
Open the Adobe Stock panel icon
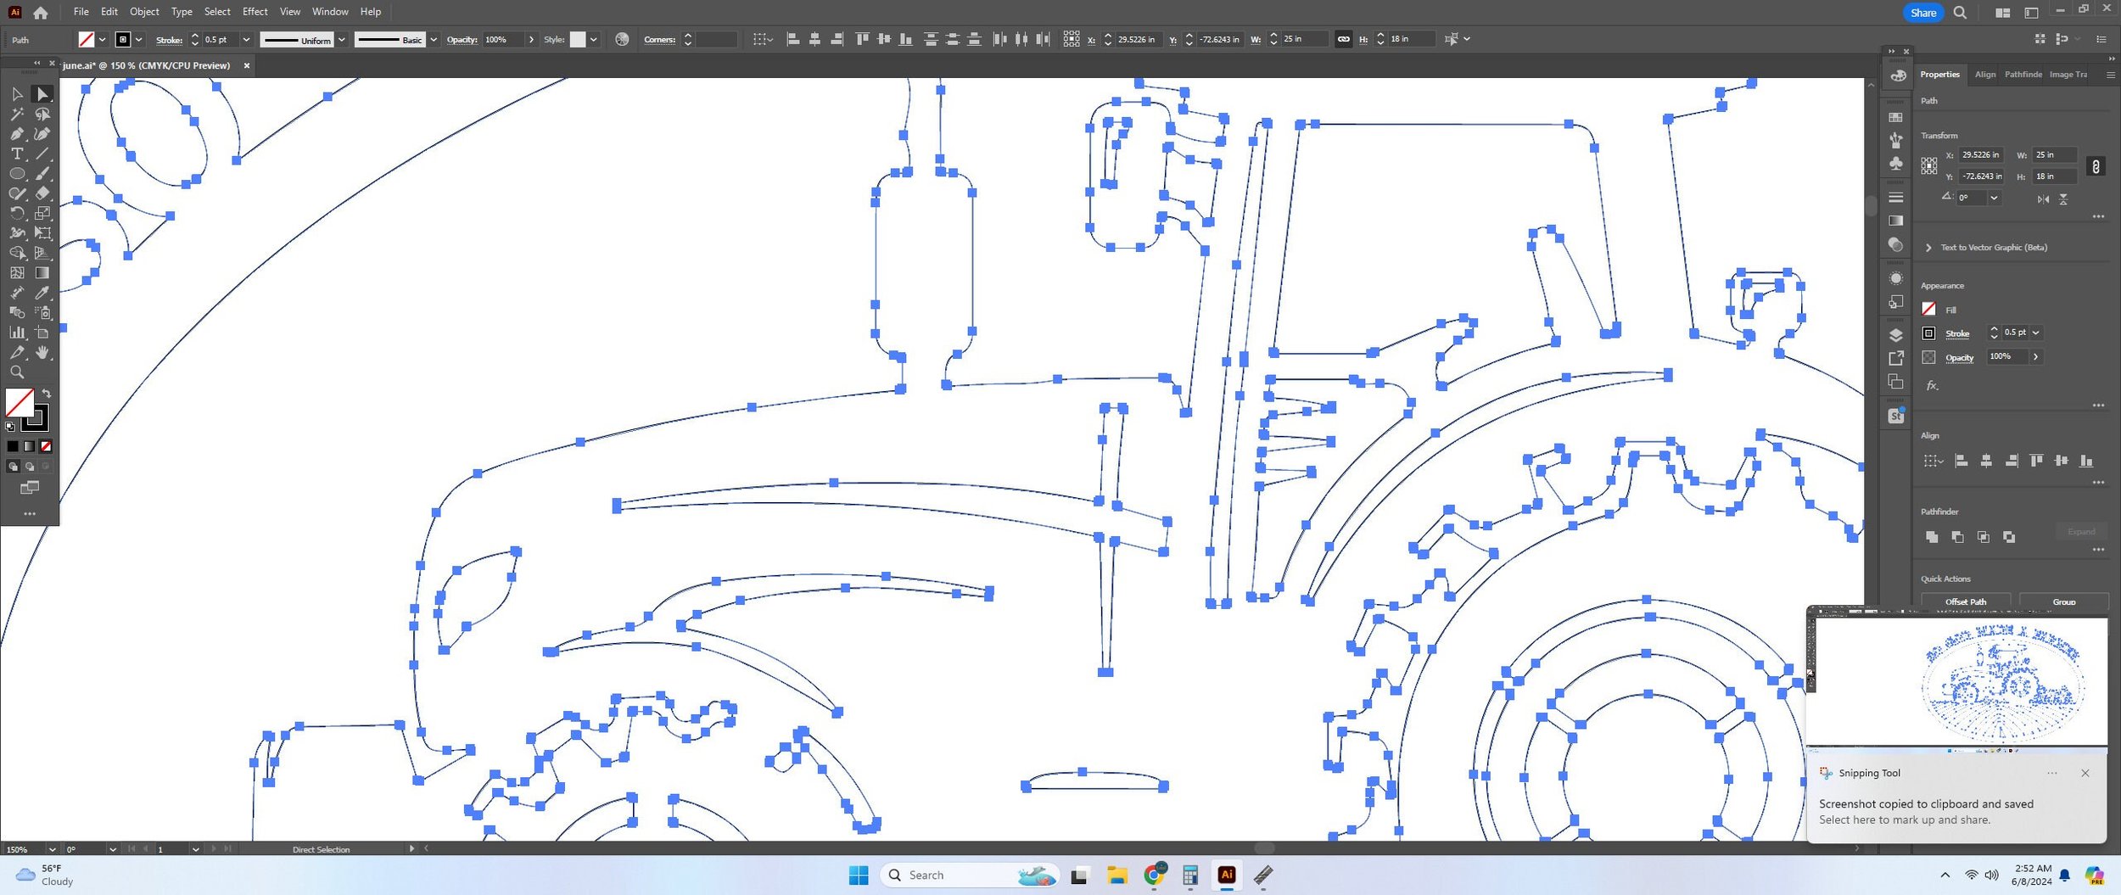[x=1895, y=416]
